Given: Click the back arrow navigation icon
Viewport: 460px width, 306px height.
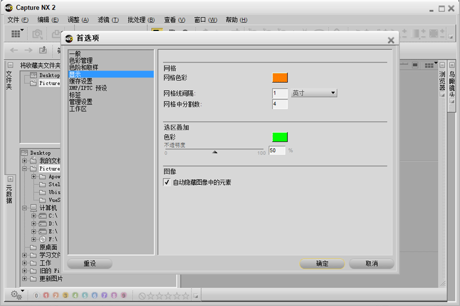Looking at the screenshot, I should click(14, 50).
